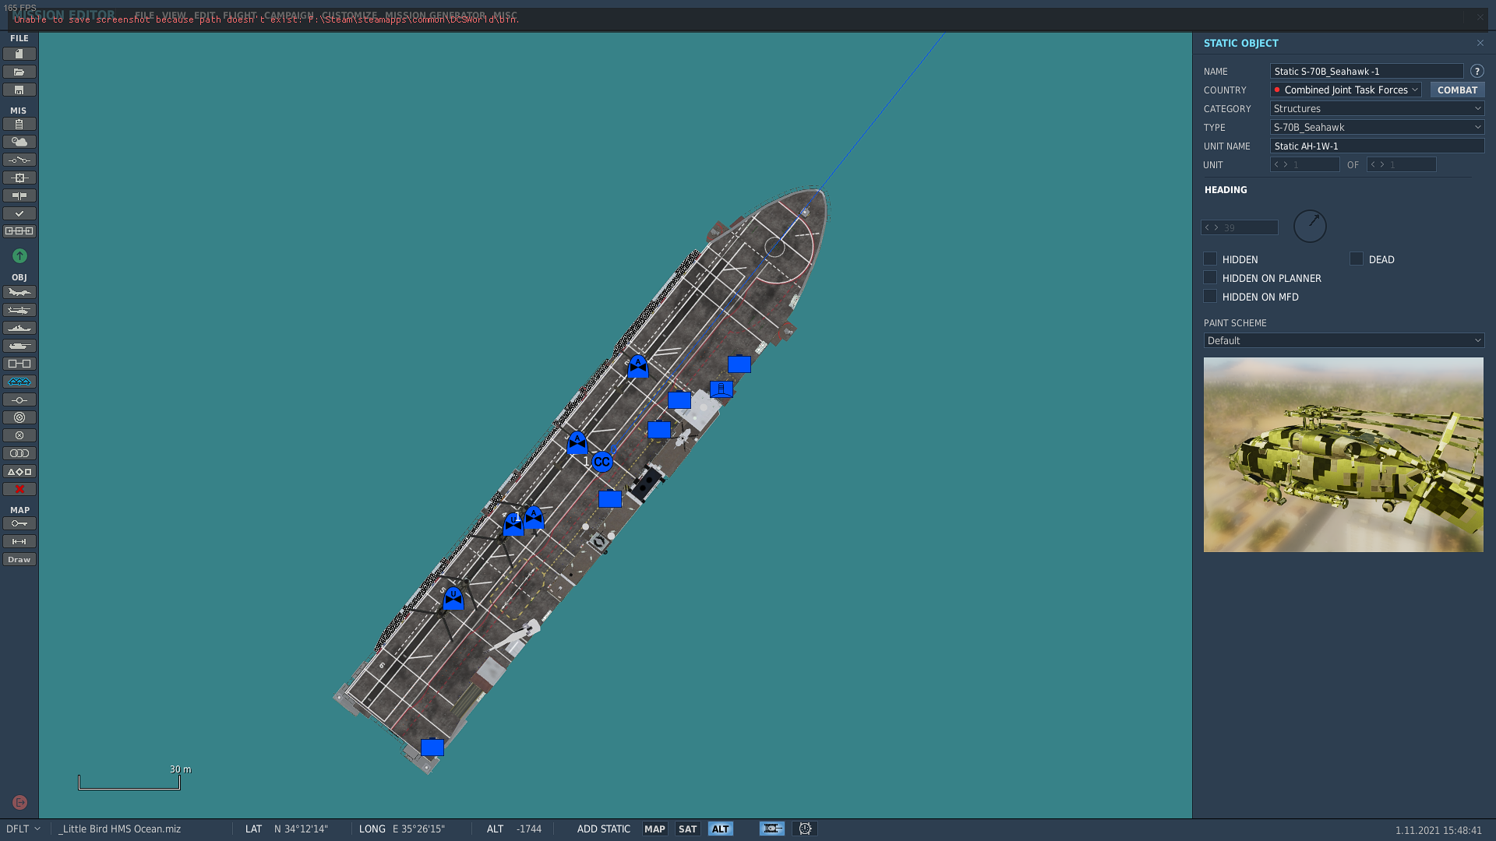
Task: Toggle the HIDDEN checkbox
Action: pyautogui.click(x=1210, y=259)
